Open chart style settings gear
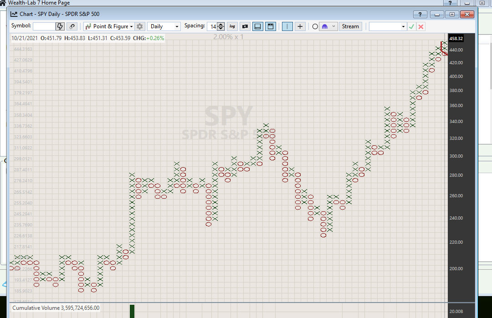The height and width of the screenshot is (318, 492). tap(140, 26)
